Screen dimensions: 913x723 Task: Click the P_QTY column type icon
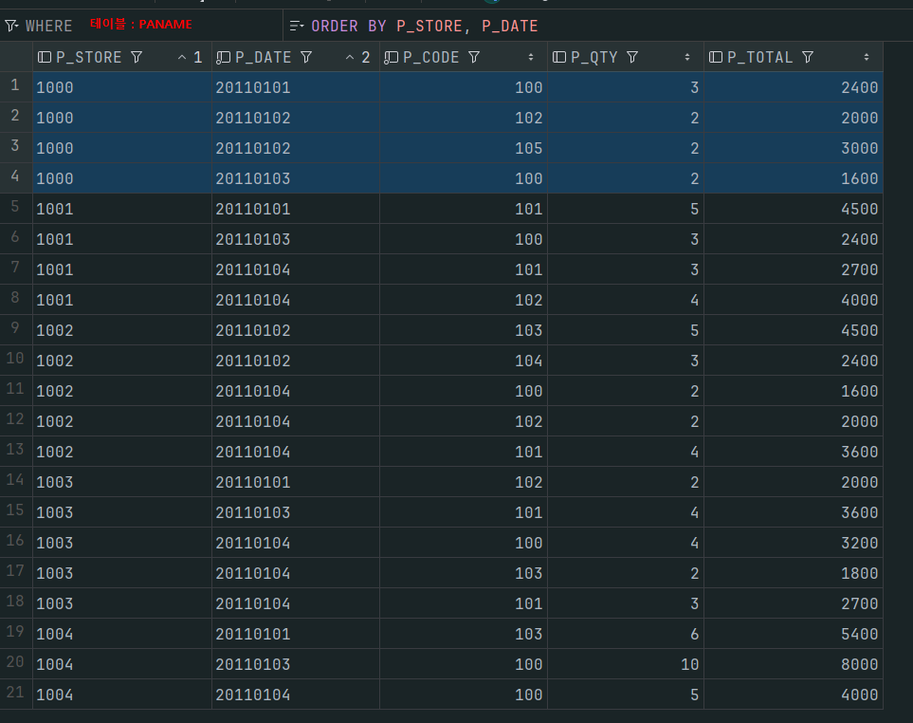tap(559, 57)
